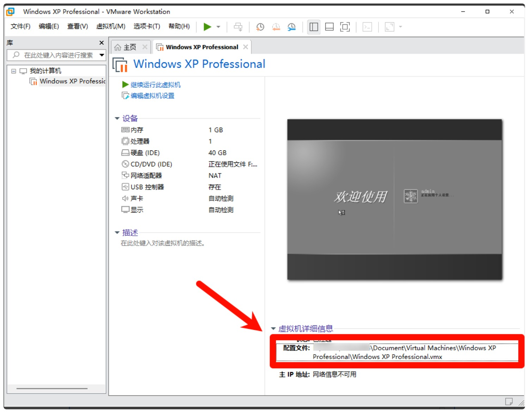530x413 pixels.
Task: Close the Windows XP Professional tab
Action: click(246, 47)
